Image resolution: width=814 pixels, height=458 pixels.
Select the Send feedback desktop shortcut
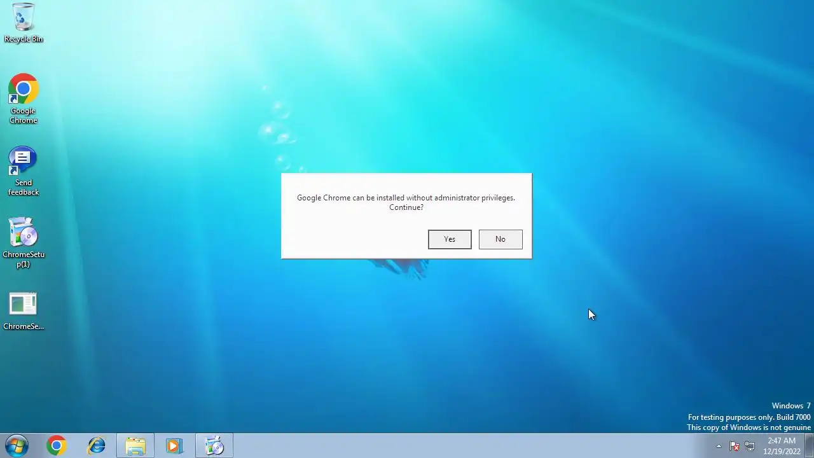pos(24,172)
